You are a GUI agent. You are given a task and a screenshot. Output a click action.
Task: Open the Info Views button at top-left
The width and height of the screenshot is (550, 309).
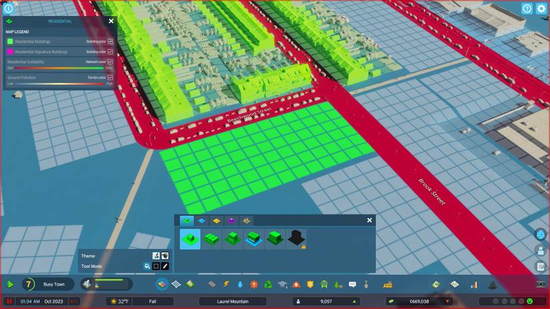(x=9, y=8)
